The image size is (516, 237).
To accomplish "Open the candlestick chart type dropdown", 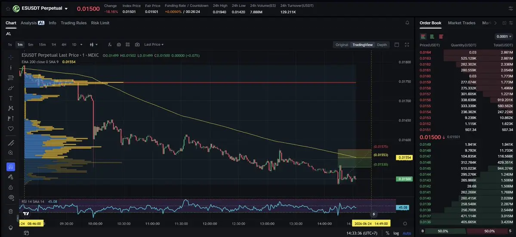I will click(94, 45).
